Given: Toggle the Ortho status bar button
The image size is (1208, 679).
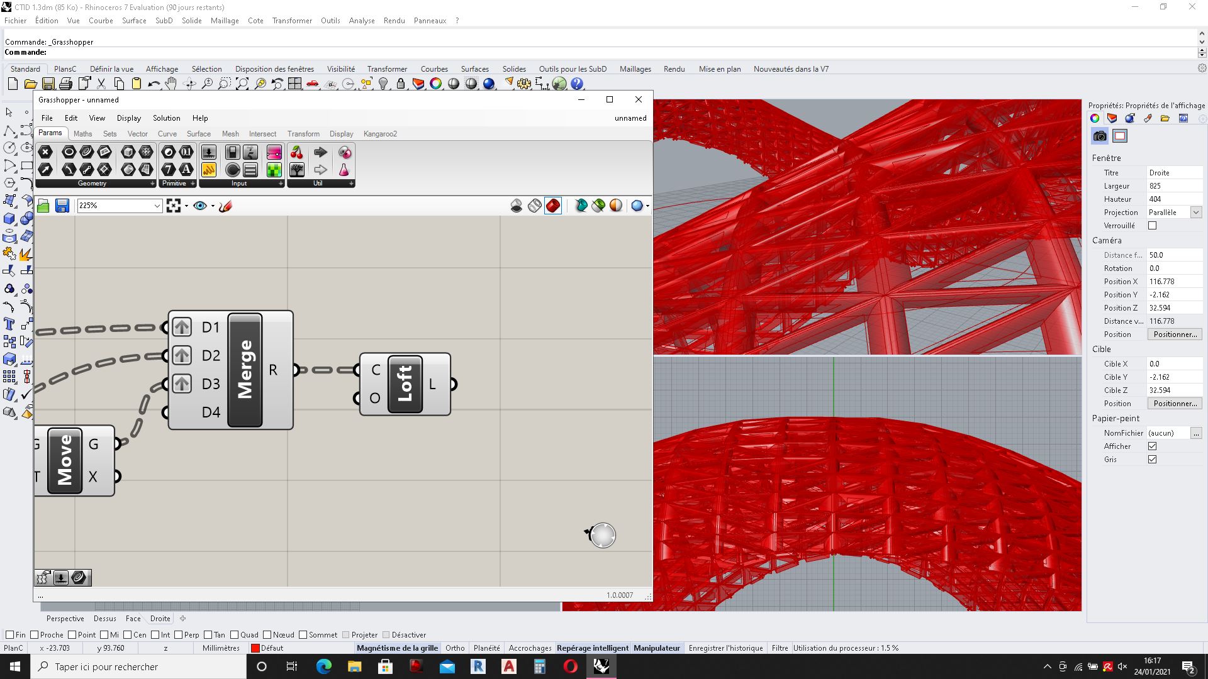Looking at the screenshot, I should point(455,648).
